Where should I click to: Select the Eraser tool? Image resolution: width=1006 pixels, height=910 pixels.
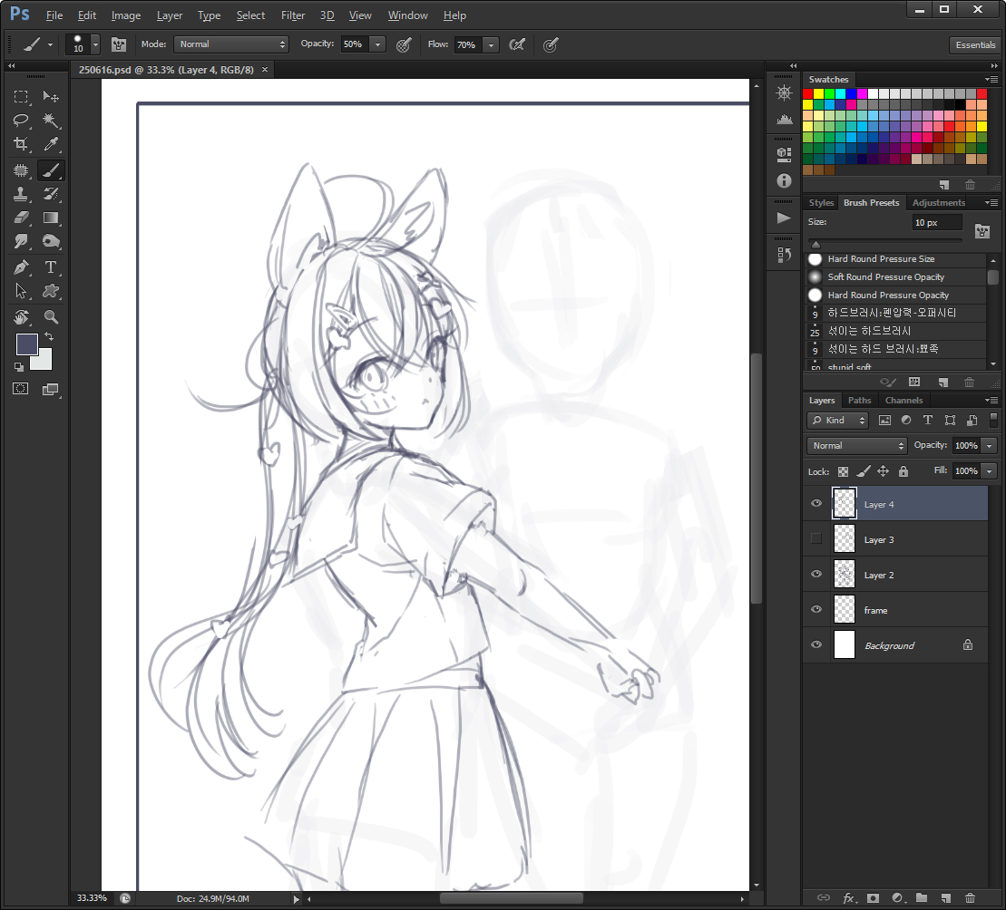pos(21,218)
